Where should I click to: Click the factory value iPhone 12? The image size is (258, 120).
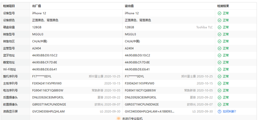39,13
